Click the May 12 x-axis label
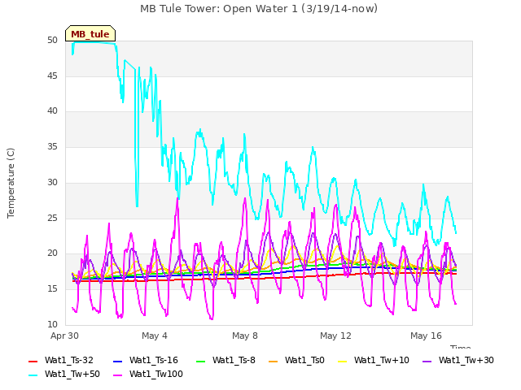Screen dimensions: 521x390 pyautogui.click(x=335, y=336)
